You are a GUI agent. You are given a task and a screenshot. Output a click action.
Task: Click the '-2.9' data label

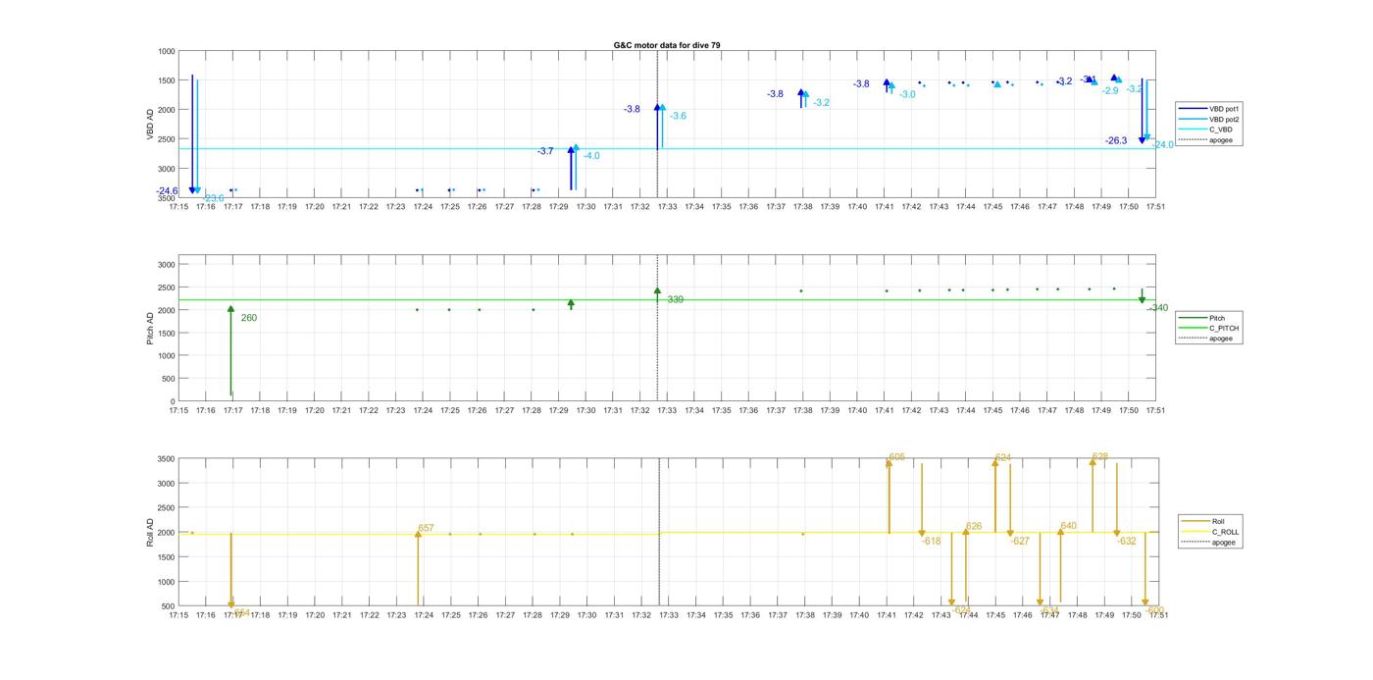point(1110,90)
